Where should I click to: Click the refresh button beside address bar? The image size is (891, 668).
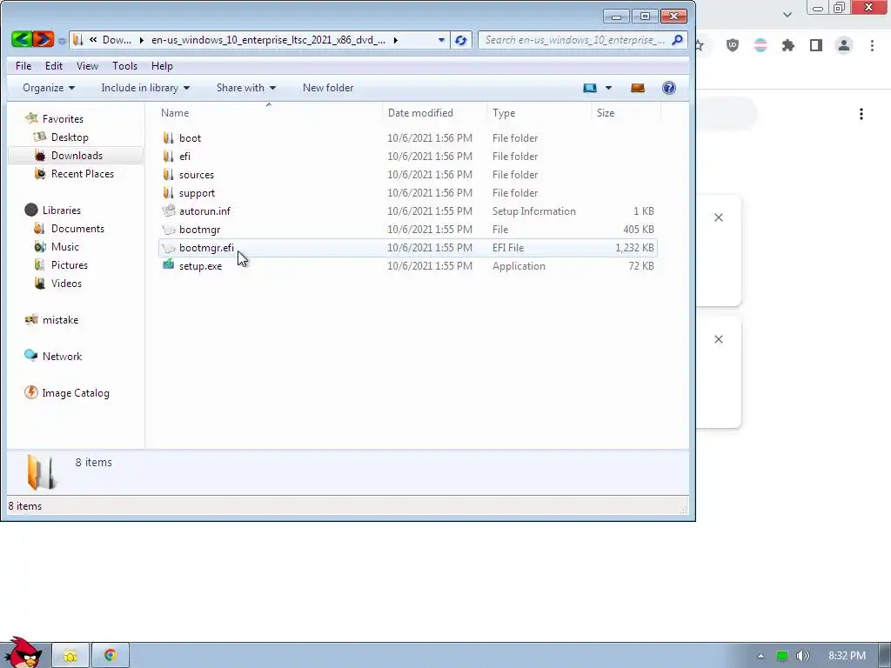pyautogui.click(x=461, y=40)
